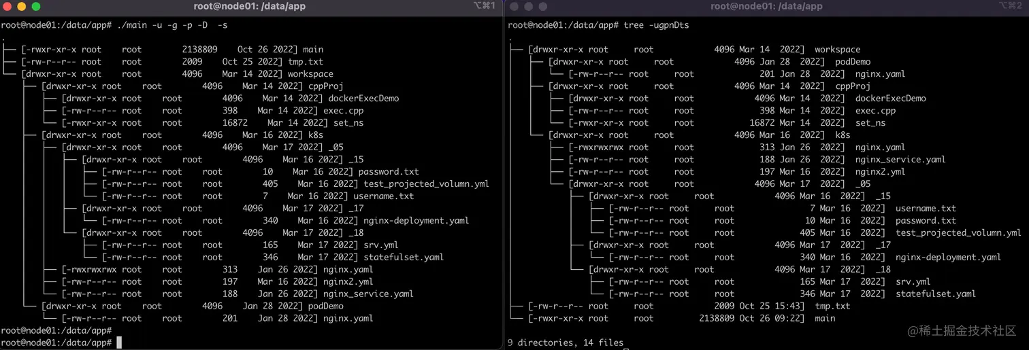The image size is (1029, 350).
Task: Select srv.yml in the tree output
Action: coord(913,282)
